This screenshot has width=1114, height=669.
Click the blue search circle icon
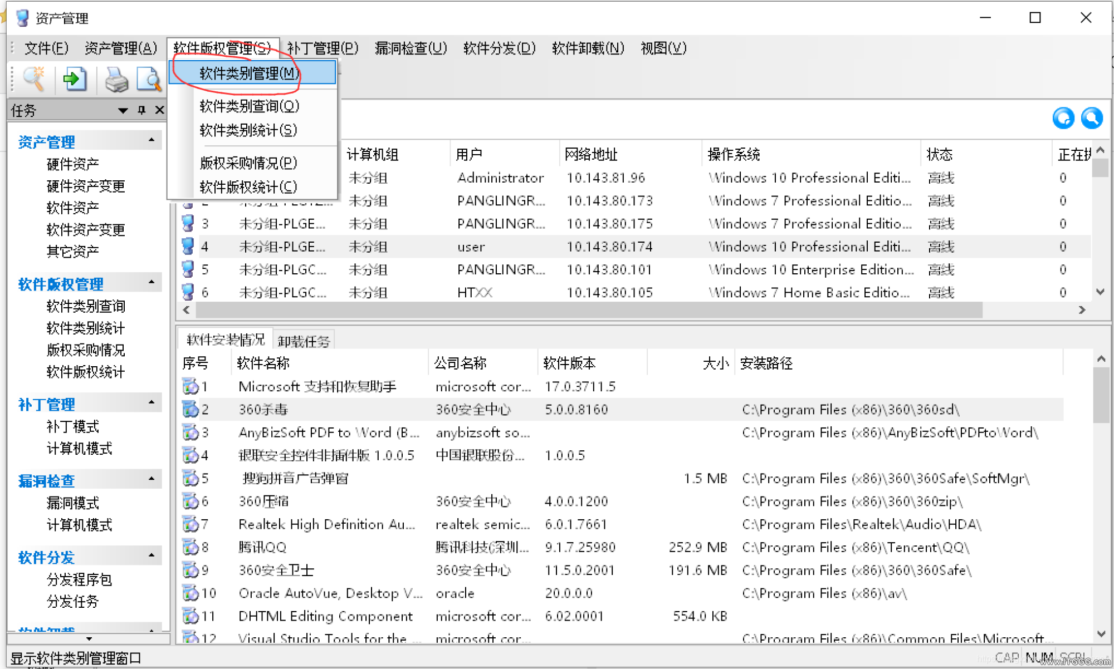(x=1092, y=118)
